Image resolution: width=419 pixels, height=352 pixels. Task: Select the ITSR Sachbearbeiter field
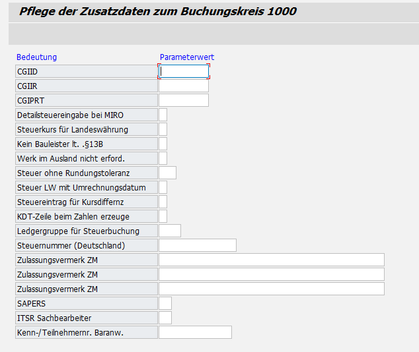[x=165, y=318]
